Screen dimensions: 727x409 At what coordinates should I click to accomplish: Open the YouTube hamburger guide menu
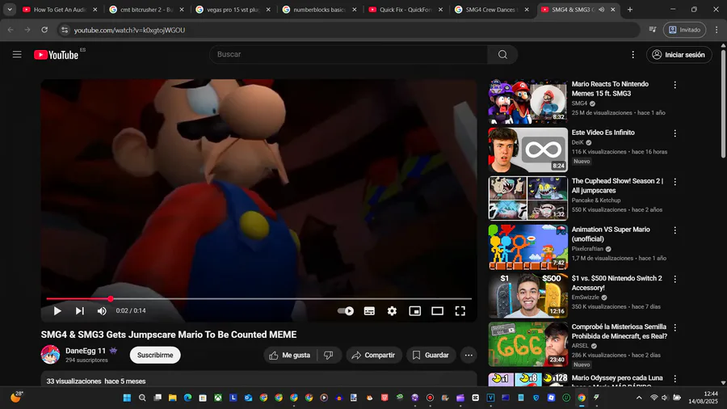[17, 55]
